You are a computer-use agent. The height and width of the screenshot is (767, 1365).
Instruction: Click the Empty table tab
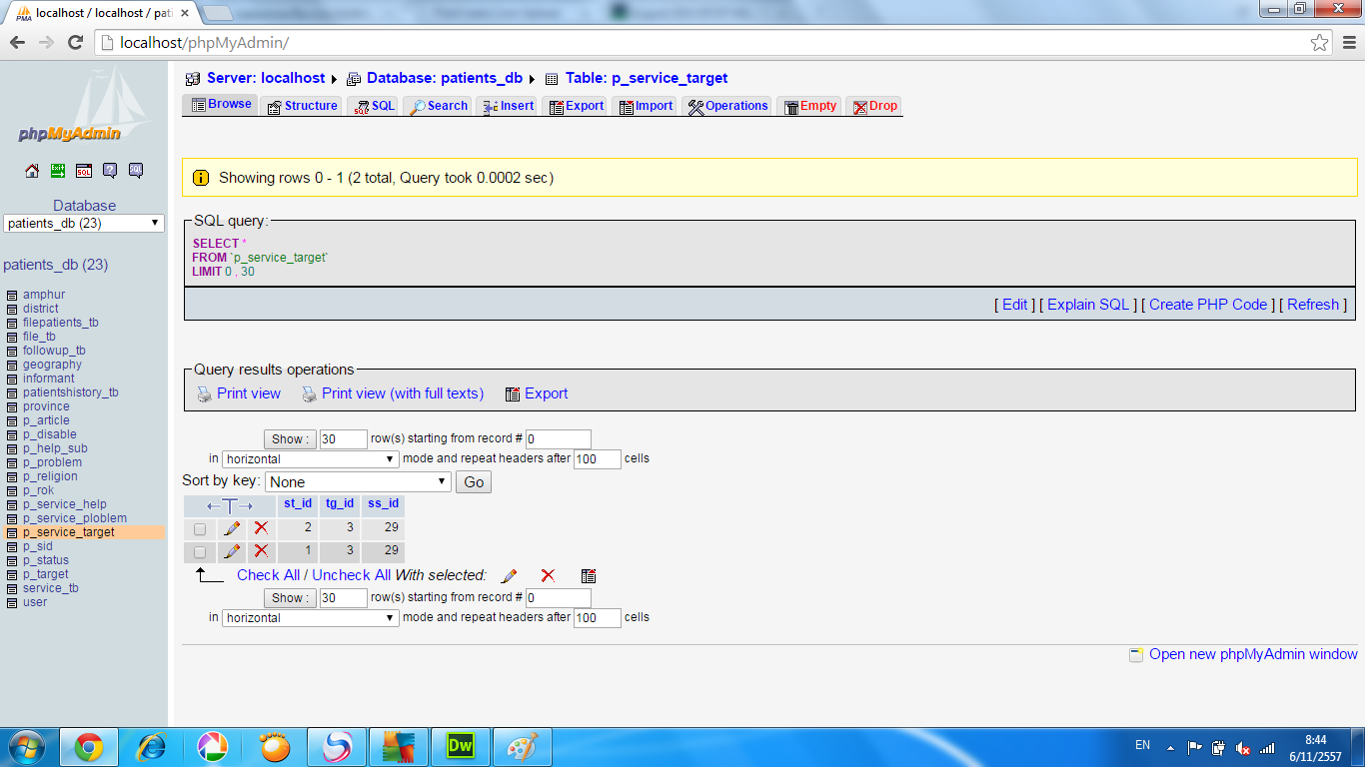coord(808,106)
